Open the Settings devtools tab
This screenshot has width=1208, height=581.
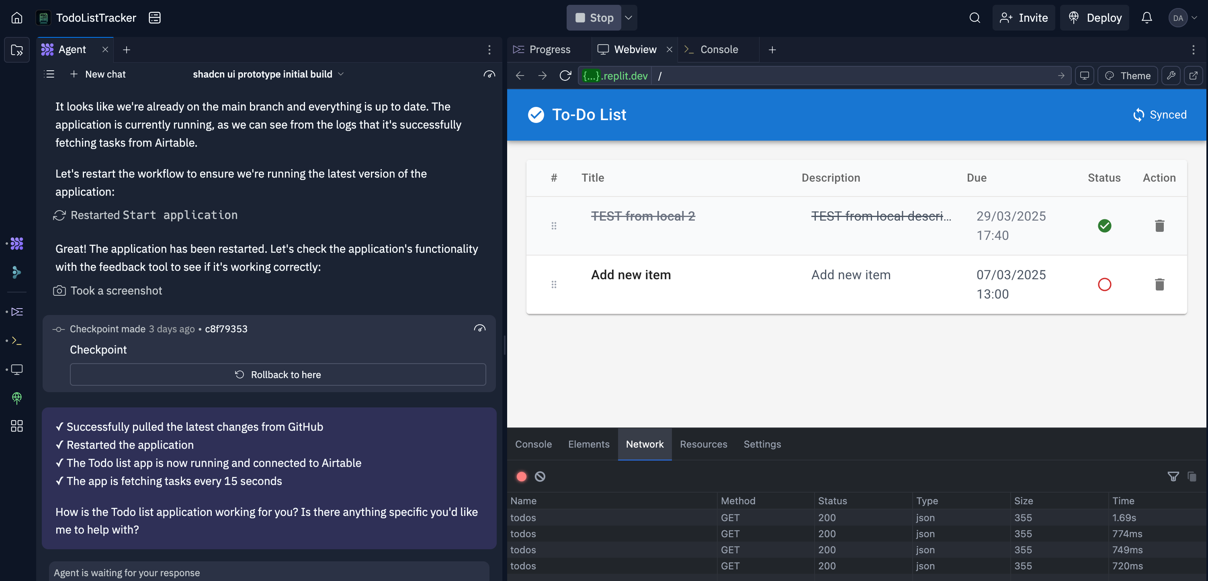click(x=762, y=444)
